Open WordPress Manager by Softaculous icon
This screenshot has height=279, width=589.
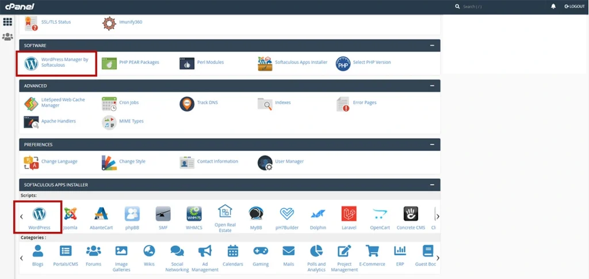point(32,63)
